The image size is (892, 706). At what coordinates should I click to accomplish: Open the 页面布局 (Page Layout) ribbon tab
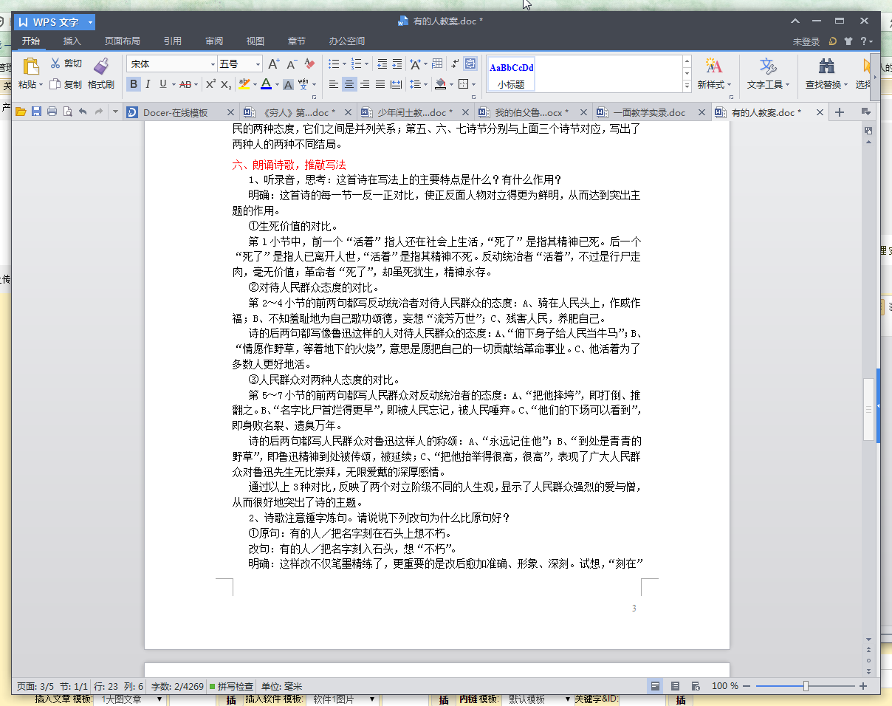(122, 41)
